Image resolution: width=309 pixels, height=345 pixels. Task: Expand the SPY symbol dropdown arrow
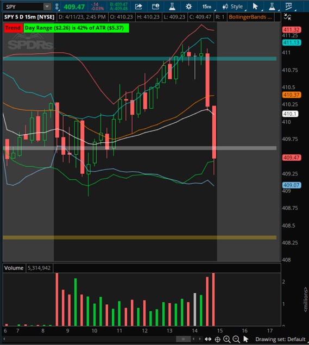point(47,7)
